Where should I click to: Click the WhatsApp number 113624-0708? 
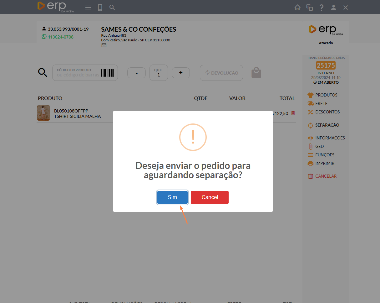(60, 37)
